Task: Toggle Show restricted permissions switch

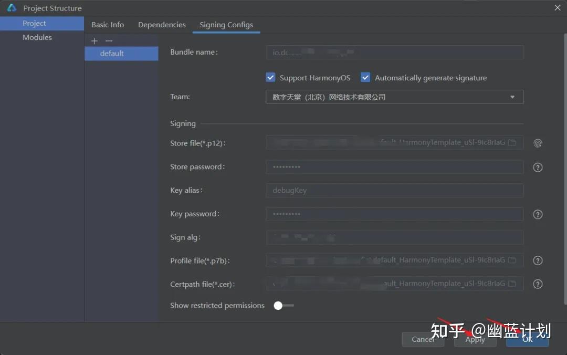Action: point(283,306)
